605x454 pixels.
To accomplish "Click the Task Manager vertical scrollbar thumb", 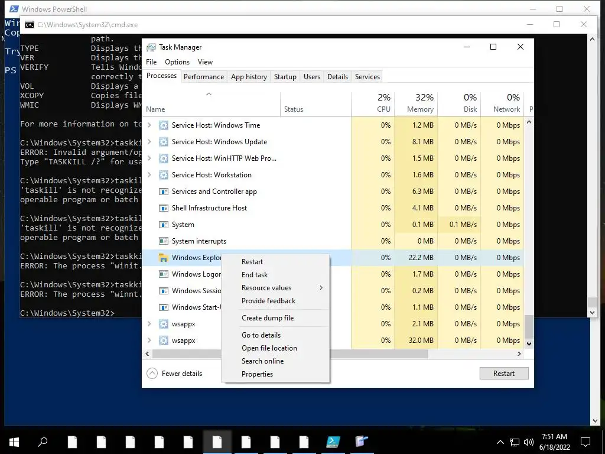I will coord(529,326).
